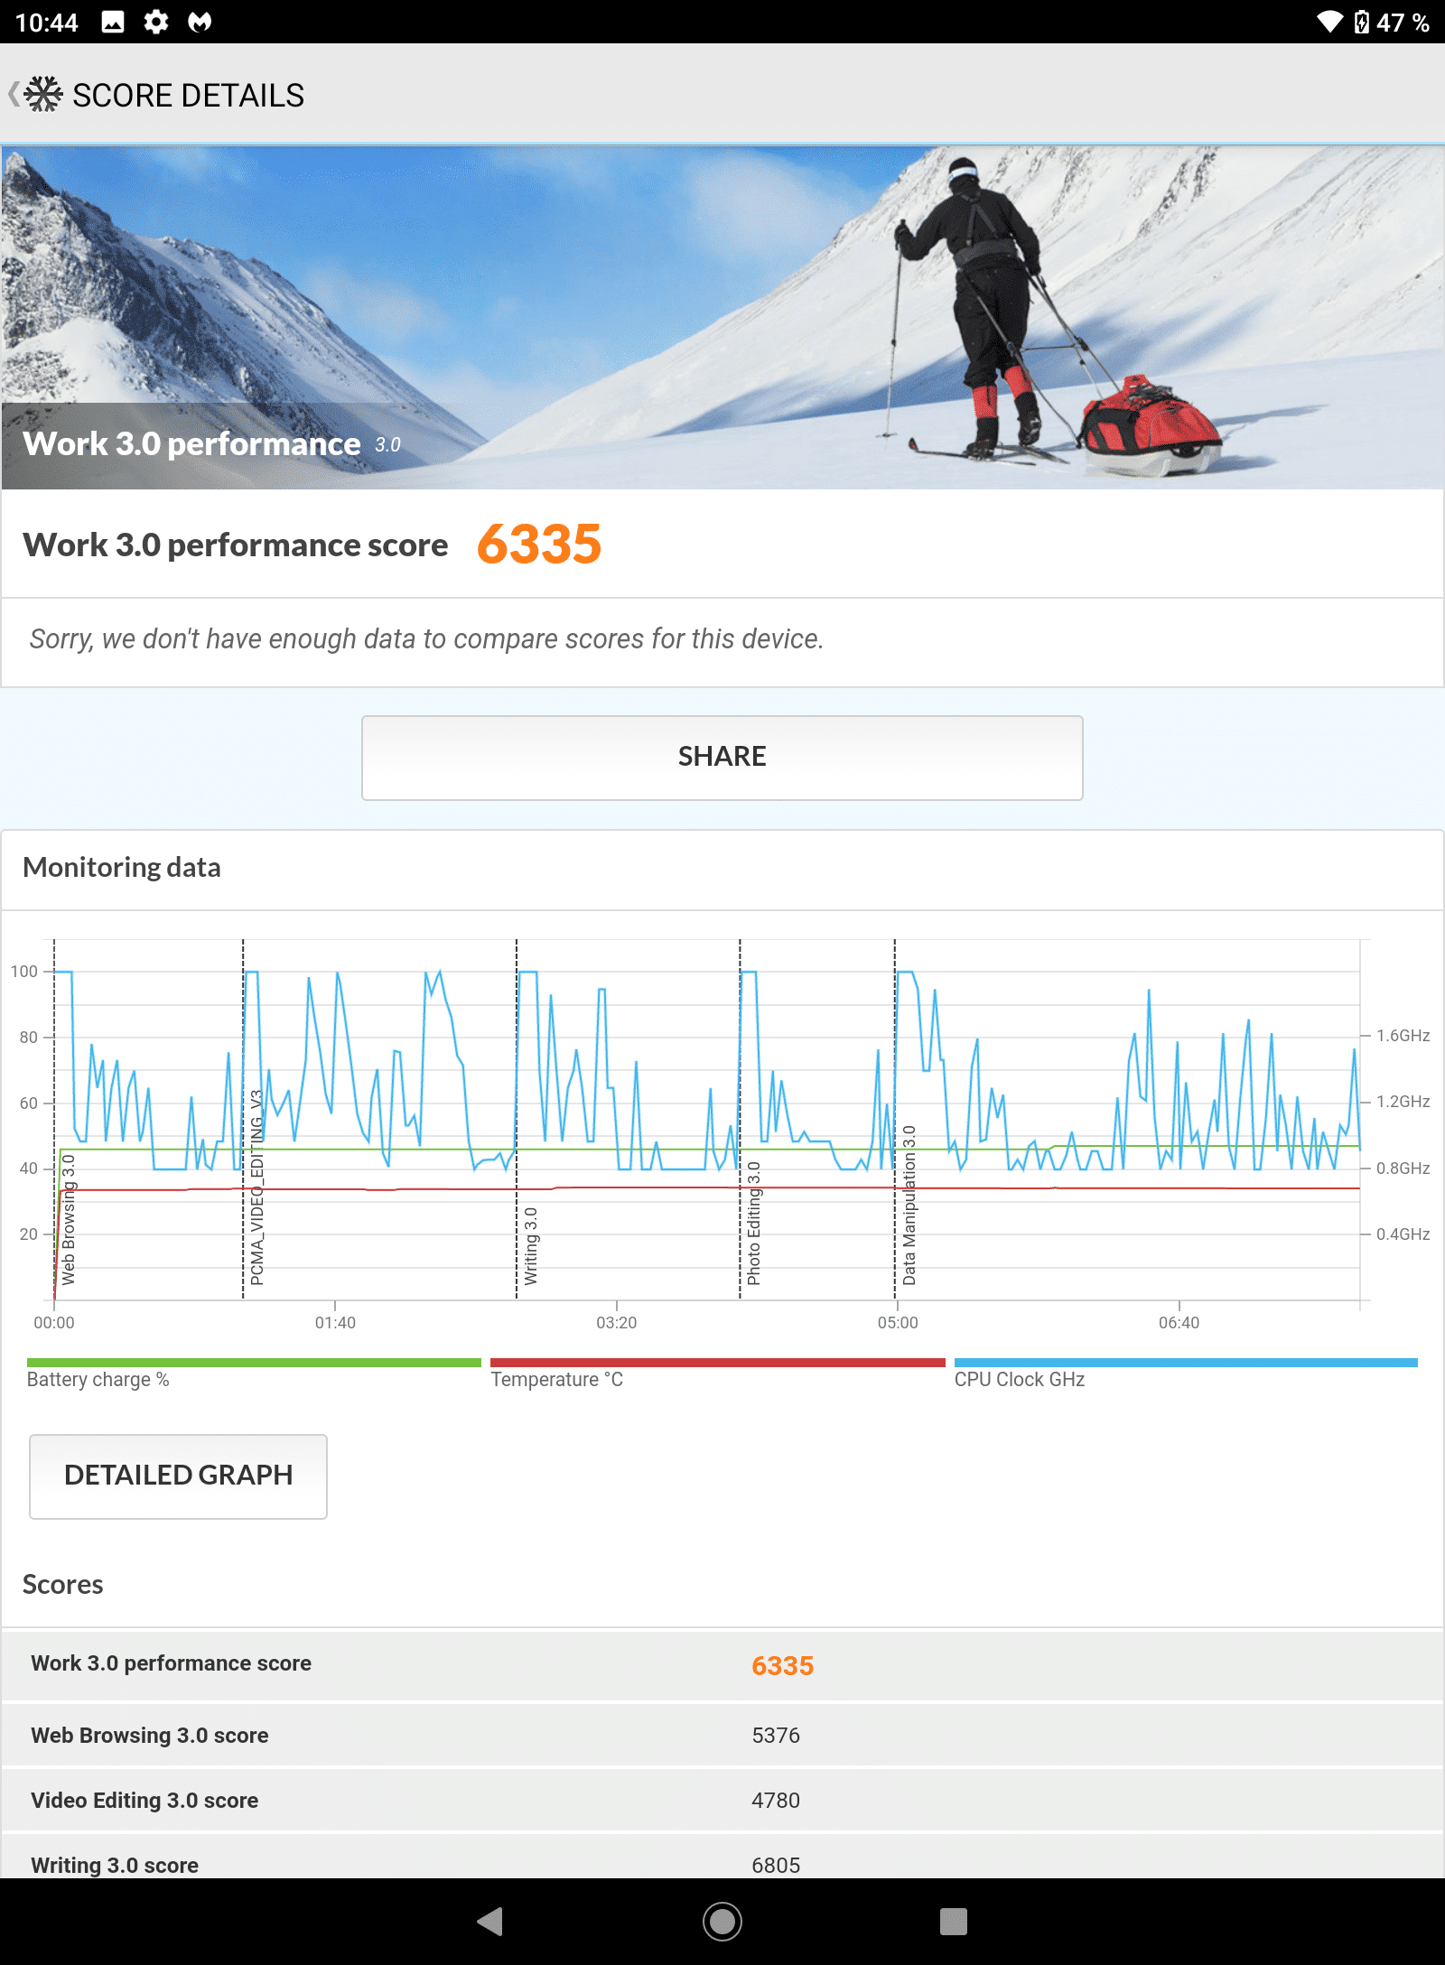
Task: Select the Work 3.0 performance score table row
Action: point(722,1665)
